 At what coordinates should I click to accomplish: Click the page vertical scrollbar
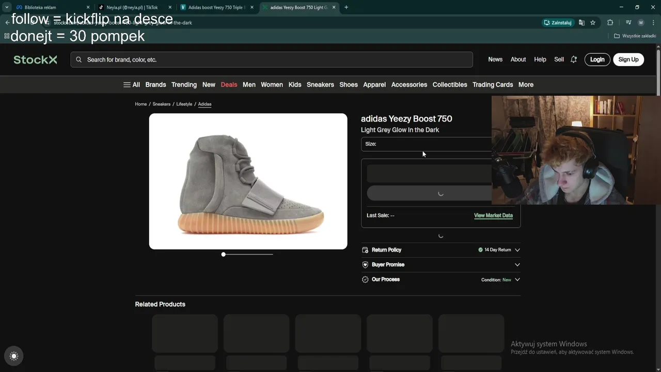658,72
